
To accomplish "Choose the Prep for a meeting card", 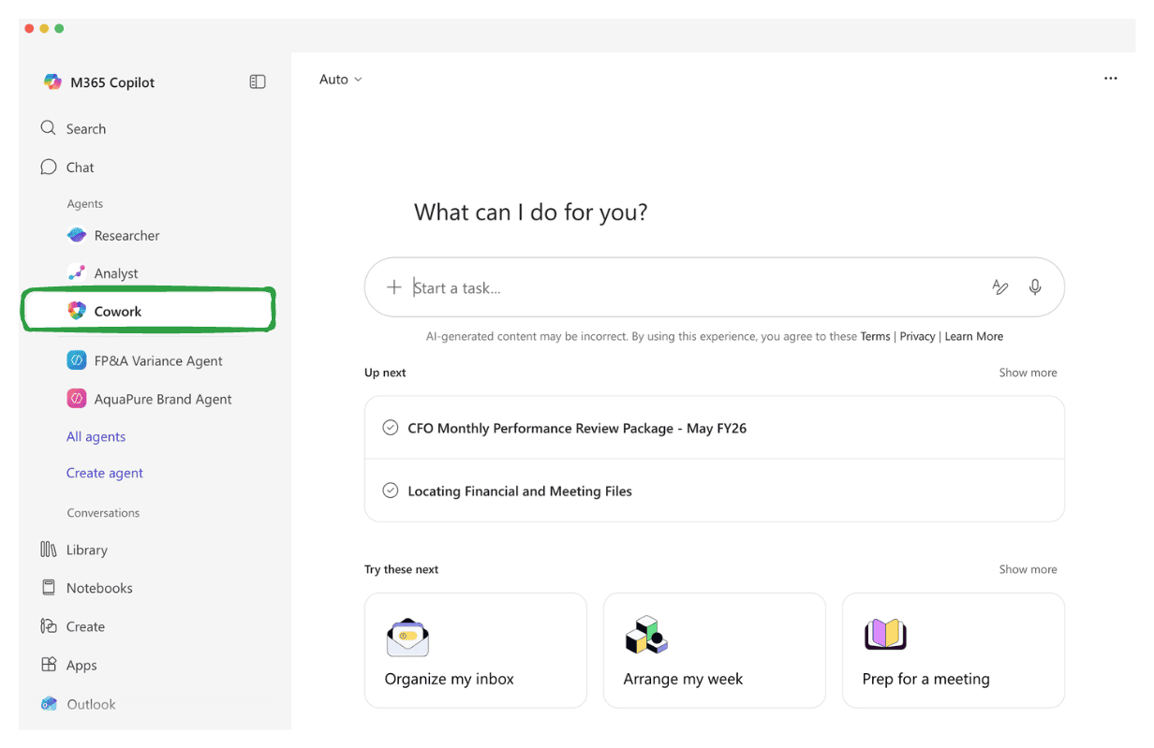I will click(954, 650).
